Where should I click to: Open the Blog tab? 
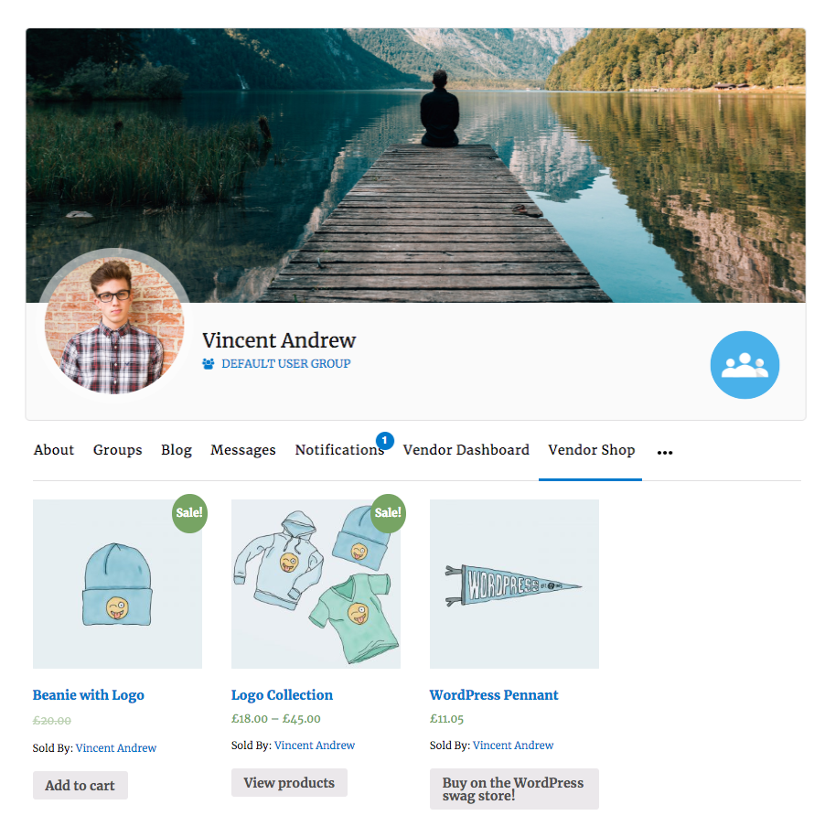tap(177, 450)
